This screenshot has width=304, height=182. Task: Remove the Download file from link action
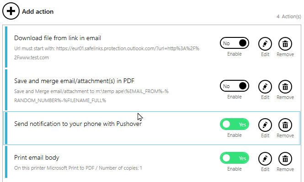pyautogui.click(x=285, y=44)
